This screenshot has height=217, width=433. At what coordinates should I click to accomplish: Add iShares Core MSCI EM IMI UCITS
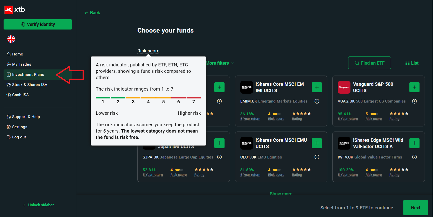(x=317, y=87)
